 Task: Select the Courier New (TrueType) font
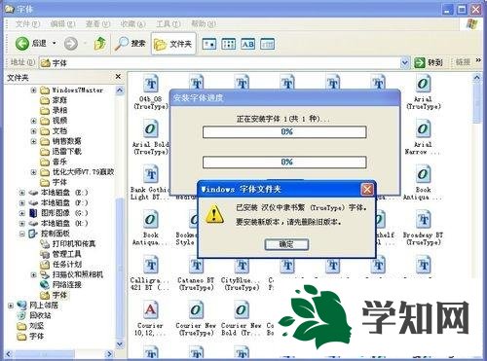coord(196,318)
